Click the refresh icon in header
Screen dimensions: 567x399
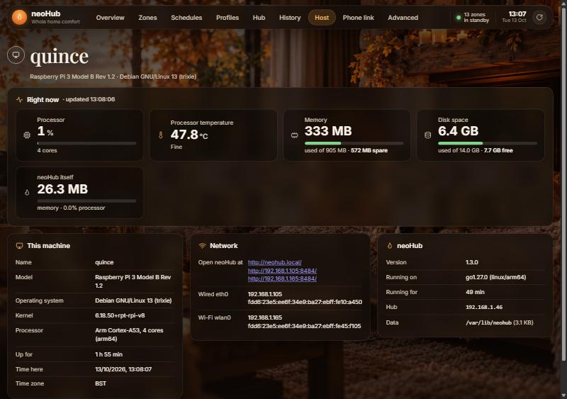point(539,17)
